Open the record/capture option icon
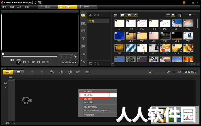The image size is (201, 126). 52,72
